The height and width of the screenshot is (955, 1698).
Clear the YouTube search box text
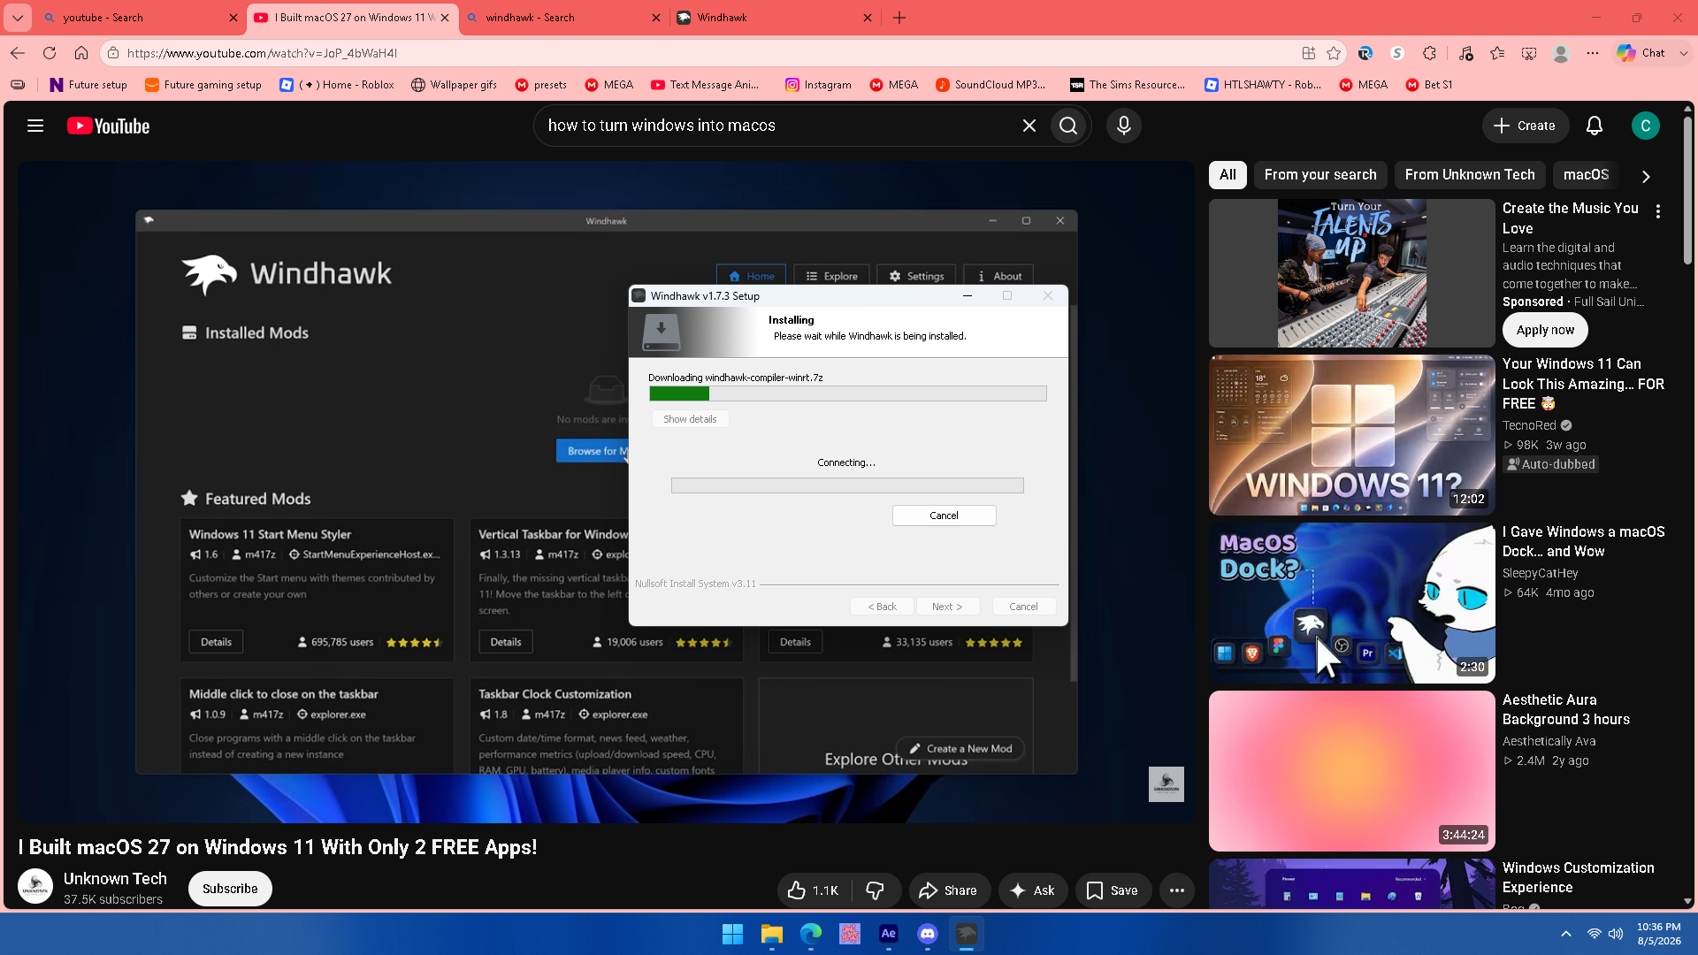click(1029, 126)
